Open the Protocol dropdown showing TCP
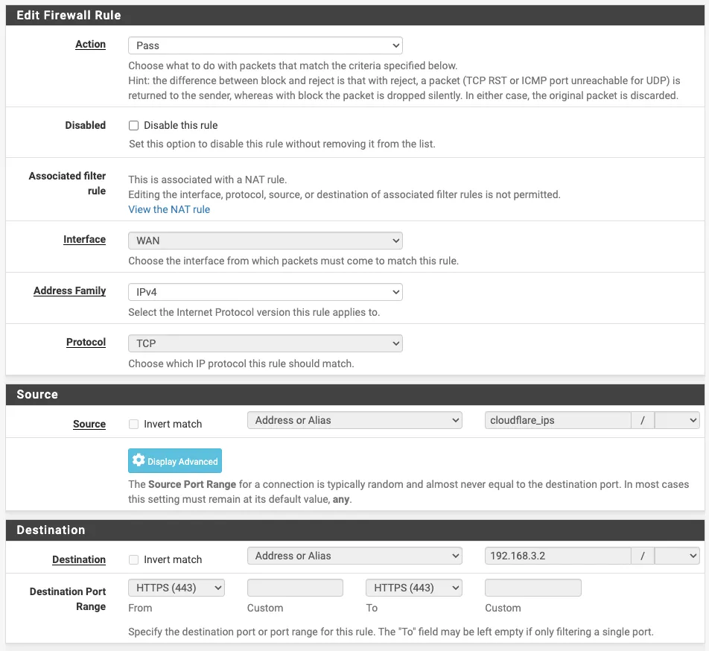The height and width of the screenshot is (651, 709). pos(265,343)
